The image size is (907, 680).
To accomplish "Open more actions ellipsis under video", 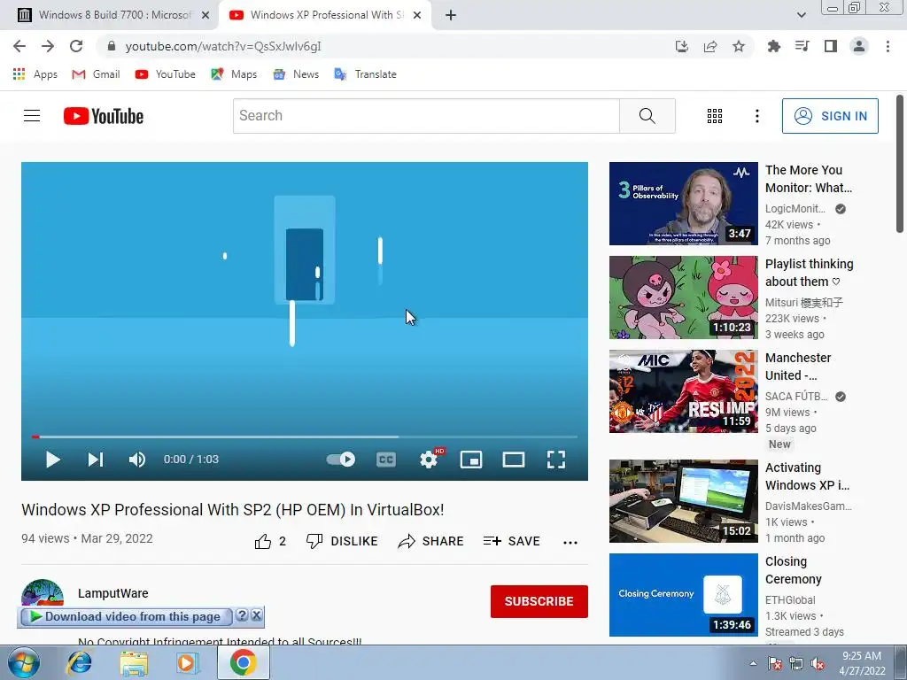I will [570, 543].
